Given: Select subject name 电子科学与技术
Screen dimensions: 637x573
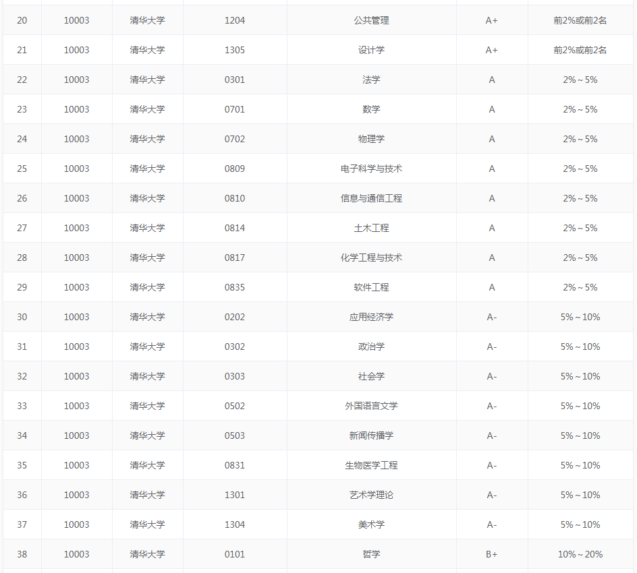Looking at the screenshot, I should coord(371,169).
